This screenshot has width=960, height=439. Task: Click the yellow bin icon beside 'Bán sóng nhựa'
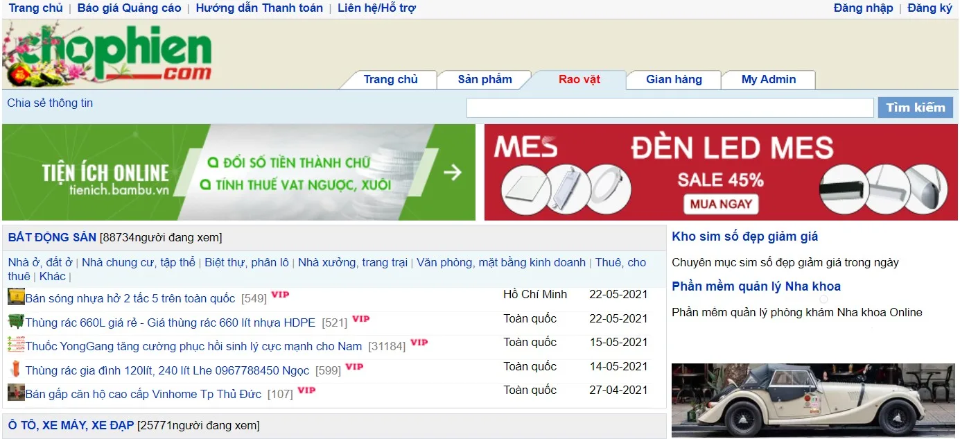click(15, 296)
